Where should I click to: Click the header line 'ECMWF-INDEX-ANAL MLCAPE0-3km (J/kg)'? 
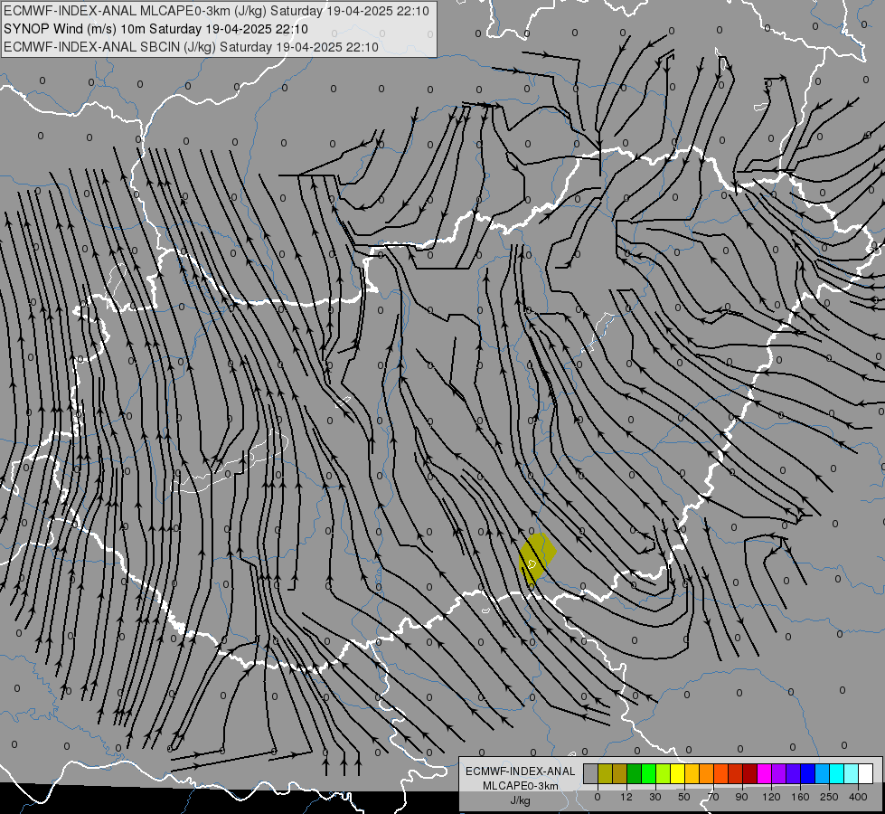134,11
